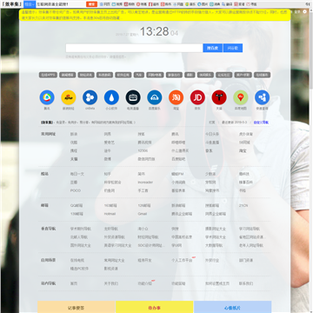The image size is (313, 313).
Task: Focus the large central search input field
Action: pyautogui.click(x=134, y=48)
